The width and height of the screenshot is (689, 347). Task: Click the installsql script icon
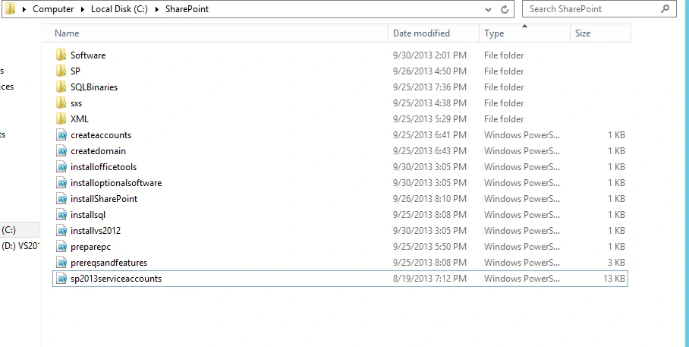[x=61, y=215]
